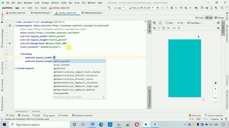Open the API 30 version dropdown
Image resolution: width=229 pixels, height=128 pixels.
(181, 23)
